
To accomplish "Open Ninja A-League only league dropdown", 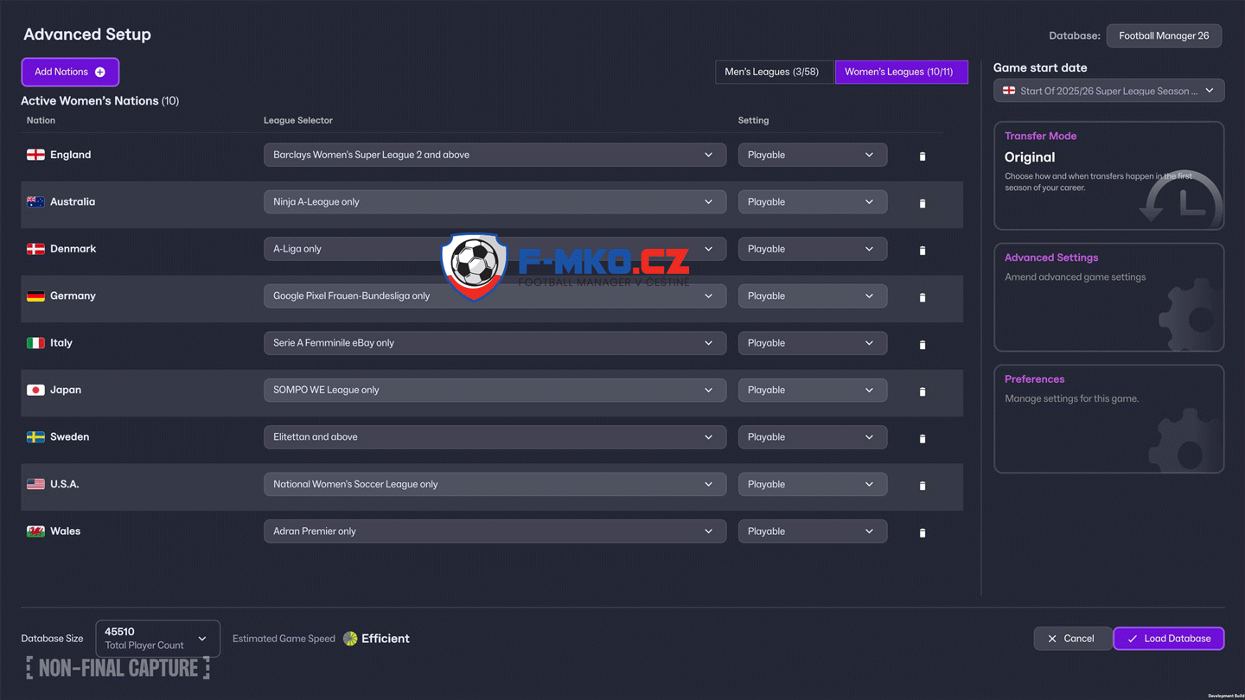I will (495, 201).
